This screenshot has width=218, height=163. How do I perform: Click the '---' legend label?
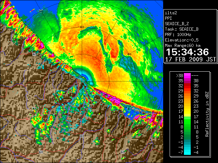pyautogui.click(x=195, y=76)
